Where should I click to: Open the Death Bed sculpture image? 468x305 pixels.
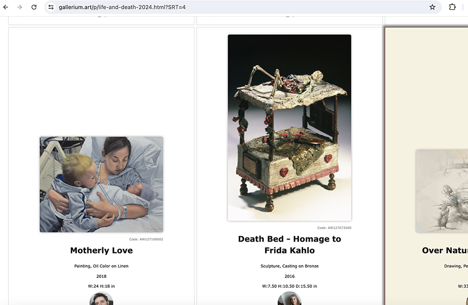tap(290, 128)
